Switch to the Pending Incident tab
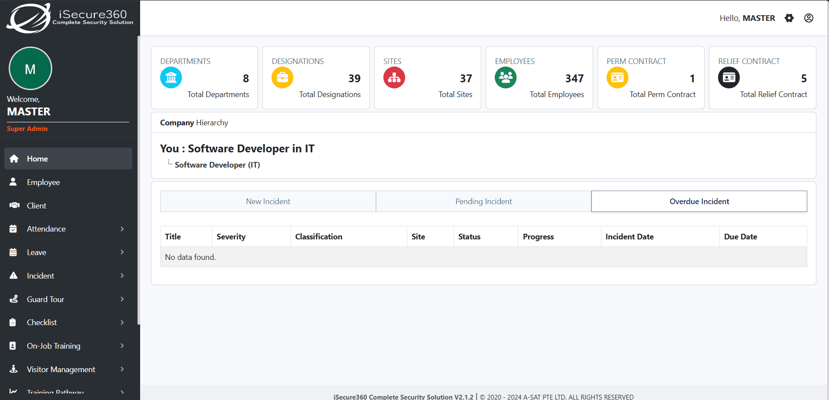 pos(483,202)
